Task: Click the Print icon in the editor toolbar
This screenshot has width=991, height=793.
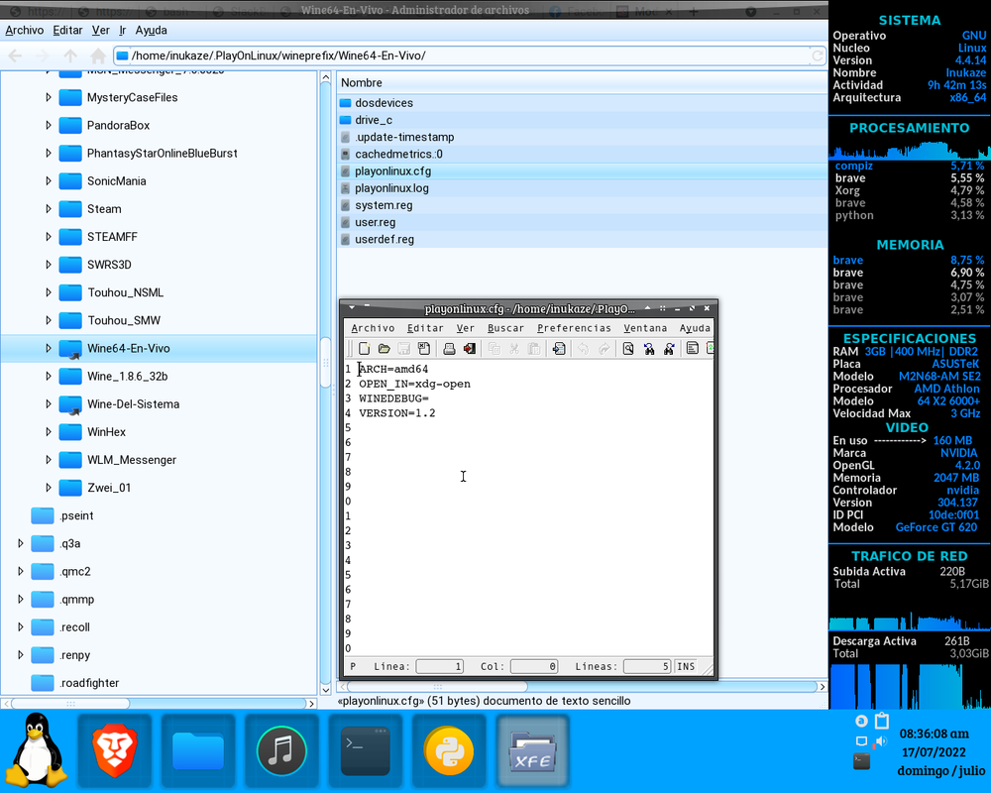Action: point(449,349)
